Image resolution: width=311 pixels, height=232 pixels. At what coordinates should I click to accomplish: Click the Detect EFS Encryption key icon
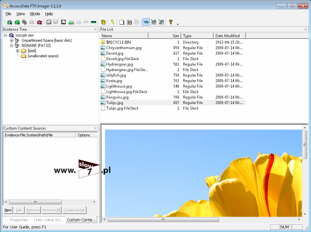click(x=112, y=22)
